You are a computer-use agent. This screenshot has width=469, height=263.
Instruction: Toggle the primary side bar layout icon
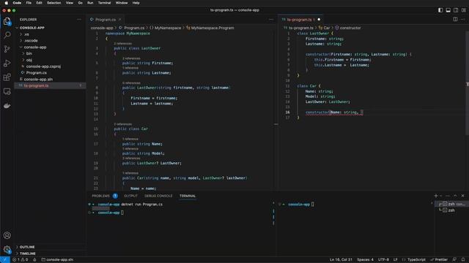(x=440, y=10)
